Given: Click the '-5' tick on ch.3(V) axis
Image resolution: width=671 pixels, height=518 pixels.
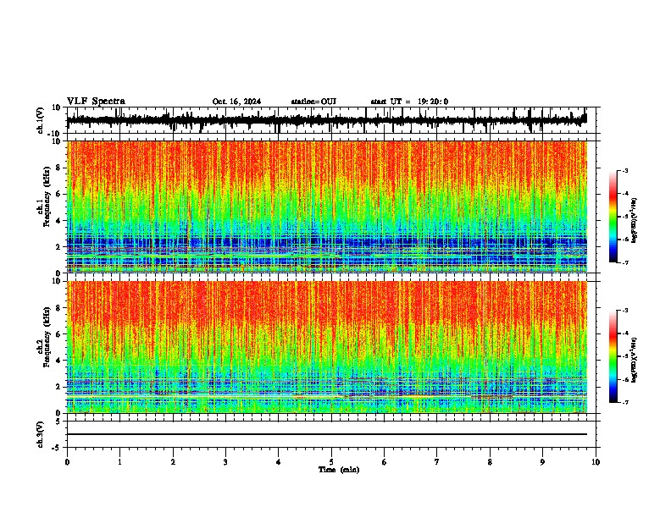Looking at the screenshot, I should coord(58,448).
